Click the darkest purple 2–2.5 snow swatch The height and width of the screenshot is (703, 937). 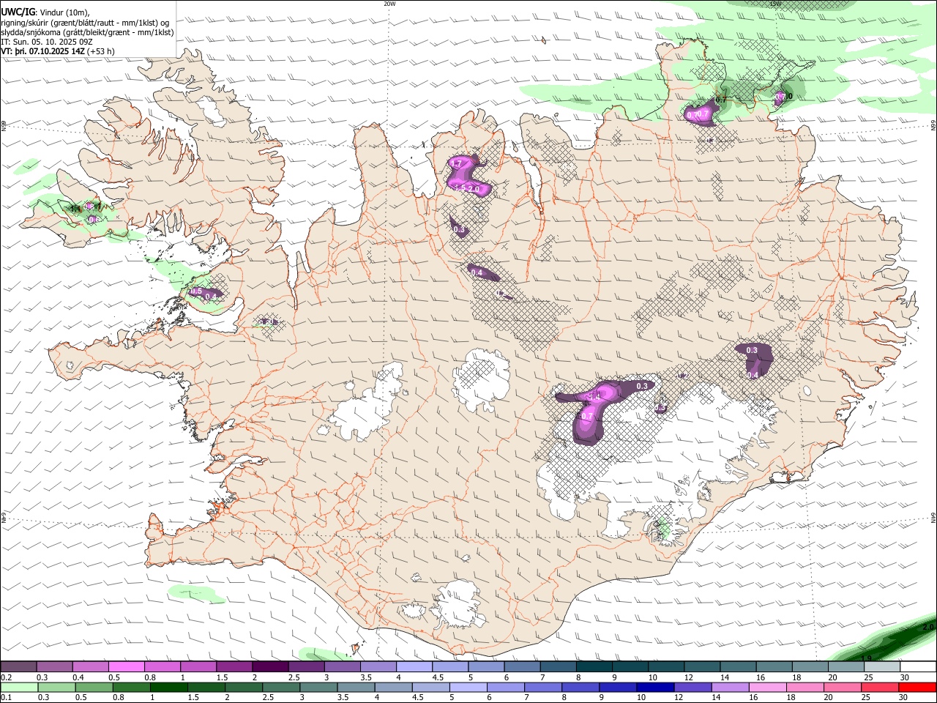point(270,667)
